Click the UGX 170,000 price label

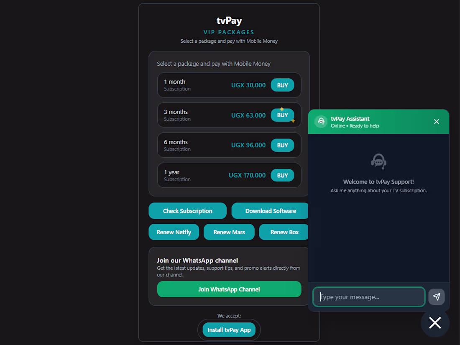(x=247, y=175)
